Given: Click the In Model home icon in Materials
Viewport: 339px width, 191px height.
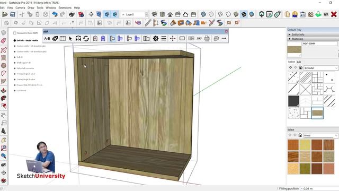Looking at the screenshot, I should tap(300, 68).
